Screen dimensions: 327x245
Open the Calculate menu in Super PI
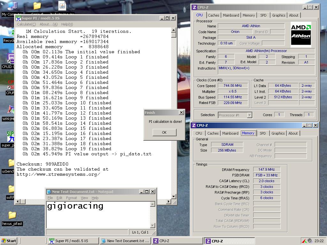pyautogui.click(x=26, y=24)
